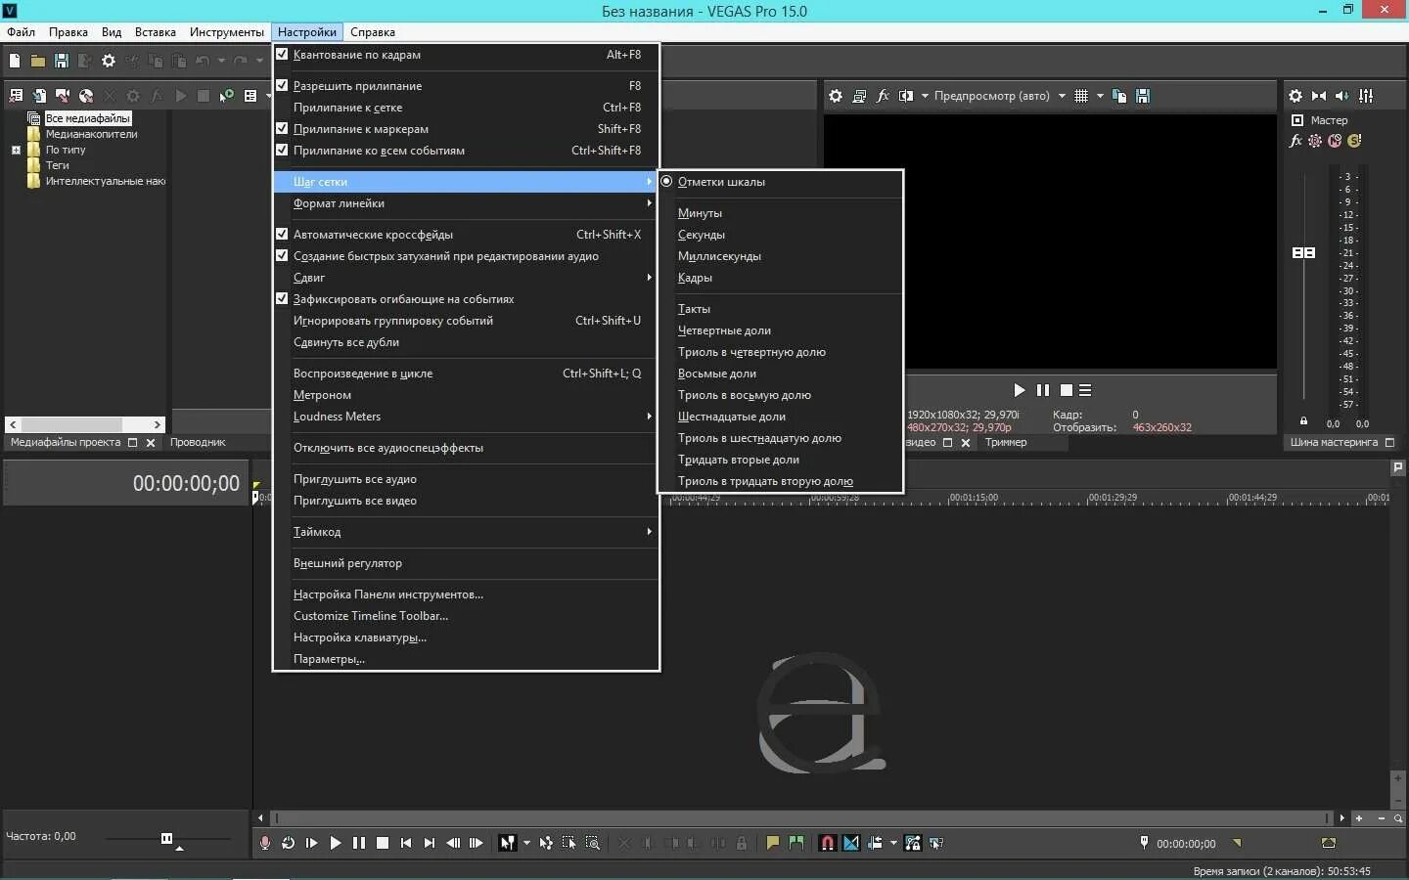Screen dimensions: 1409x880
Task: Create a new project with toolbar icon
Action: pos(15,61)
